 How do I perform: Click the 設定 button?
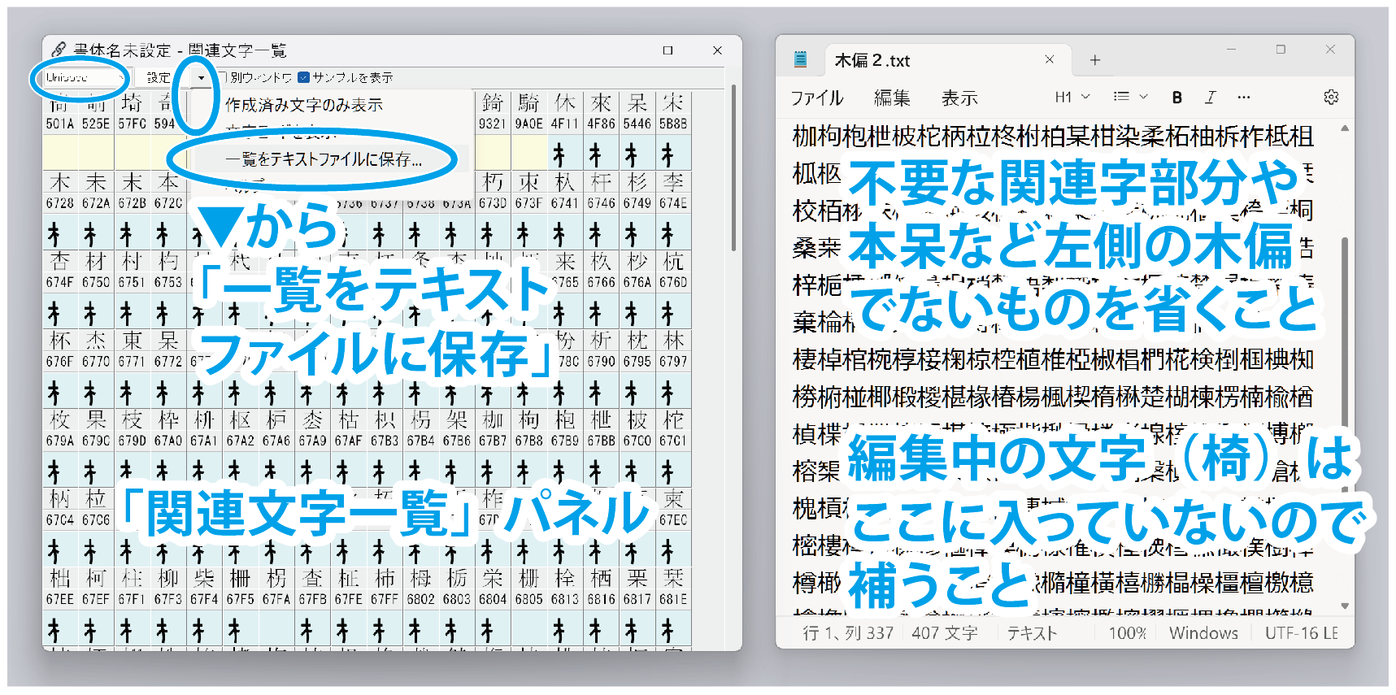click(159, 78)
